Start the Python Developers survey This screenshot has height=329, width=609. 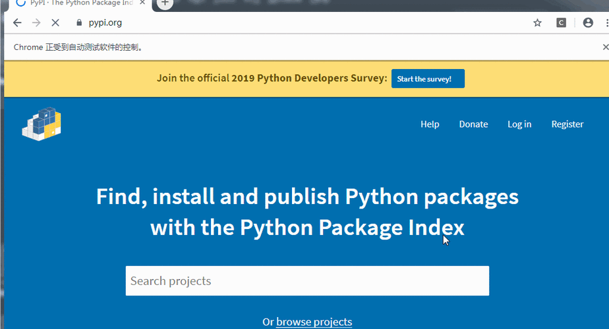pyautogui.click(x=428, y=79)
